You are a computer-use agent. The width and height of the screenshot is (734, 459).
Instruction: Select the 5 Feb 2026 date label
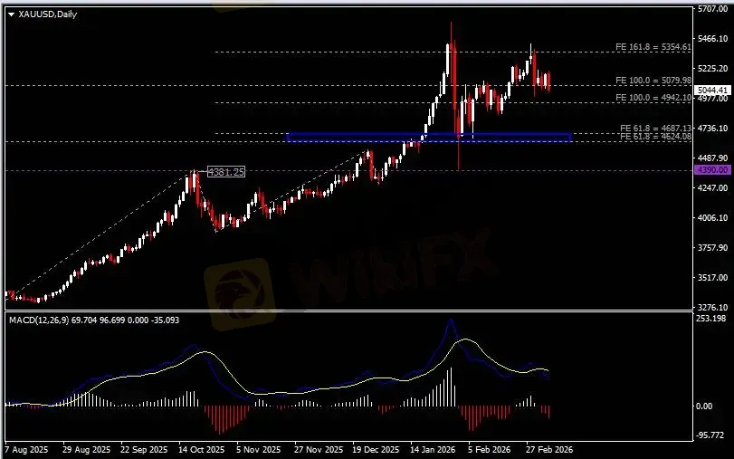pos(491,450)
